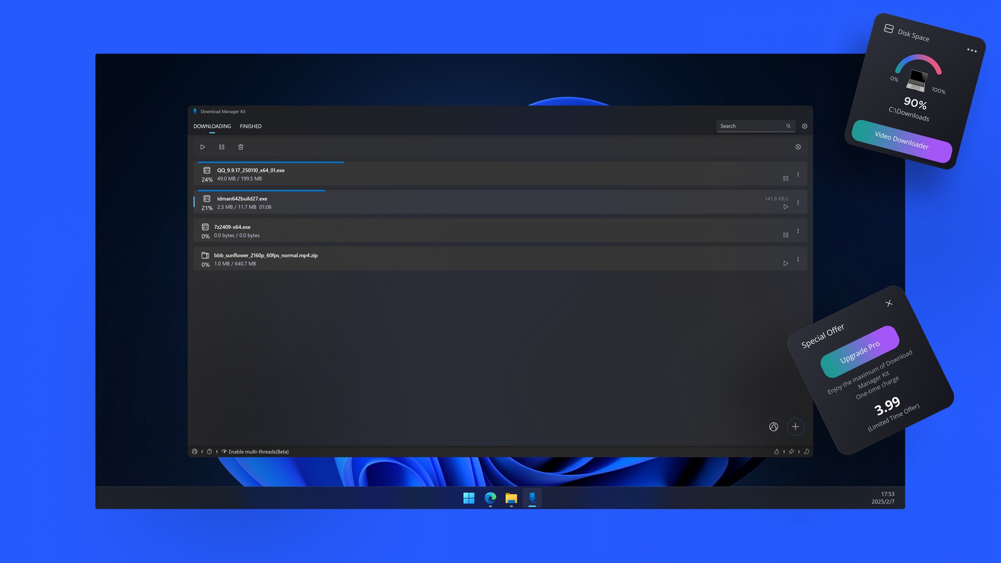Toggle dark mode with the moon icon
The image size is (1001, 563).
point(807,451)
